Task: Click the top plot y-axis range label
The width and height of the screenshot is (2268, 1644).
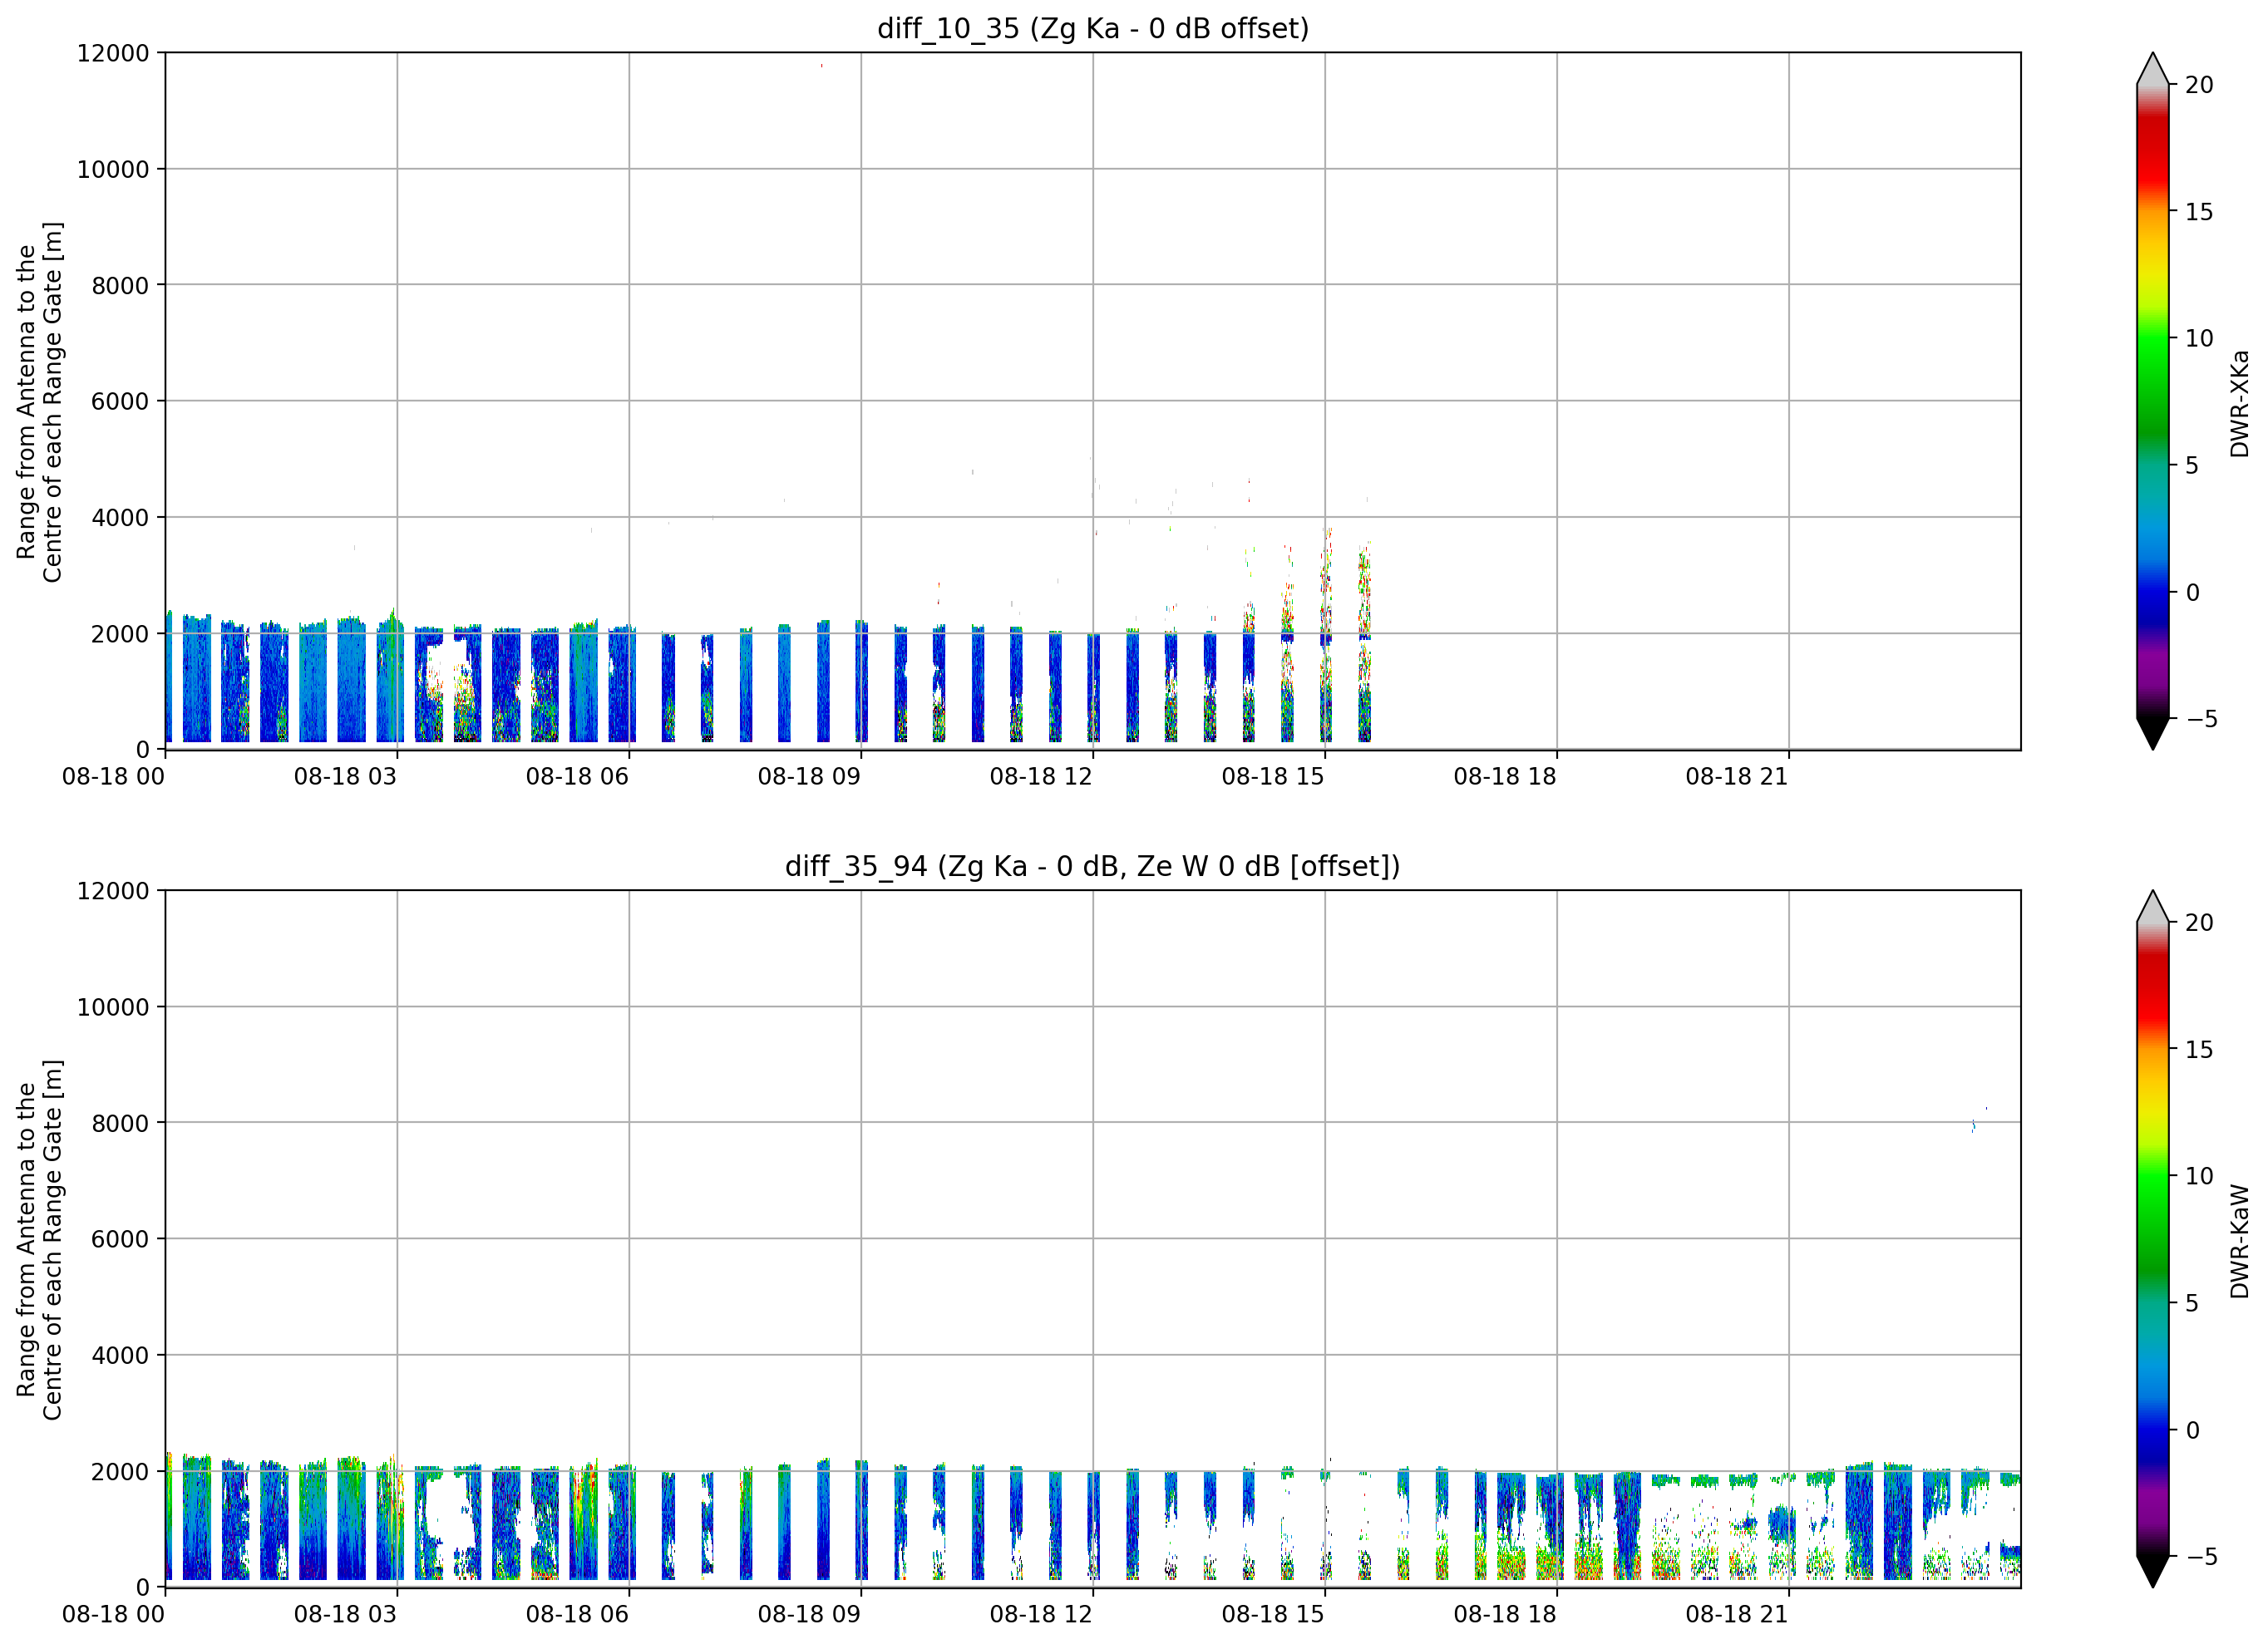Action: [x=40, y=402]
